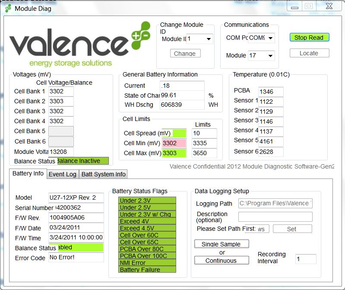Click the Cell Bank 3 voltage field
The image size is (345, 290).
tap(61, 111)
